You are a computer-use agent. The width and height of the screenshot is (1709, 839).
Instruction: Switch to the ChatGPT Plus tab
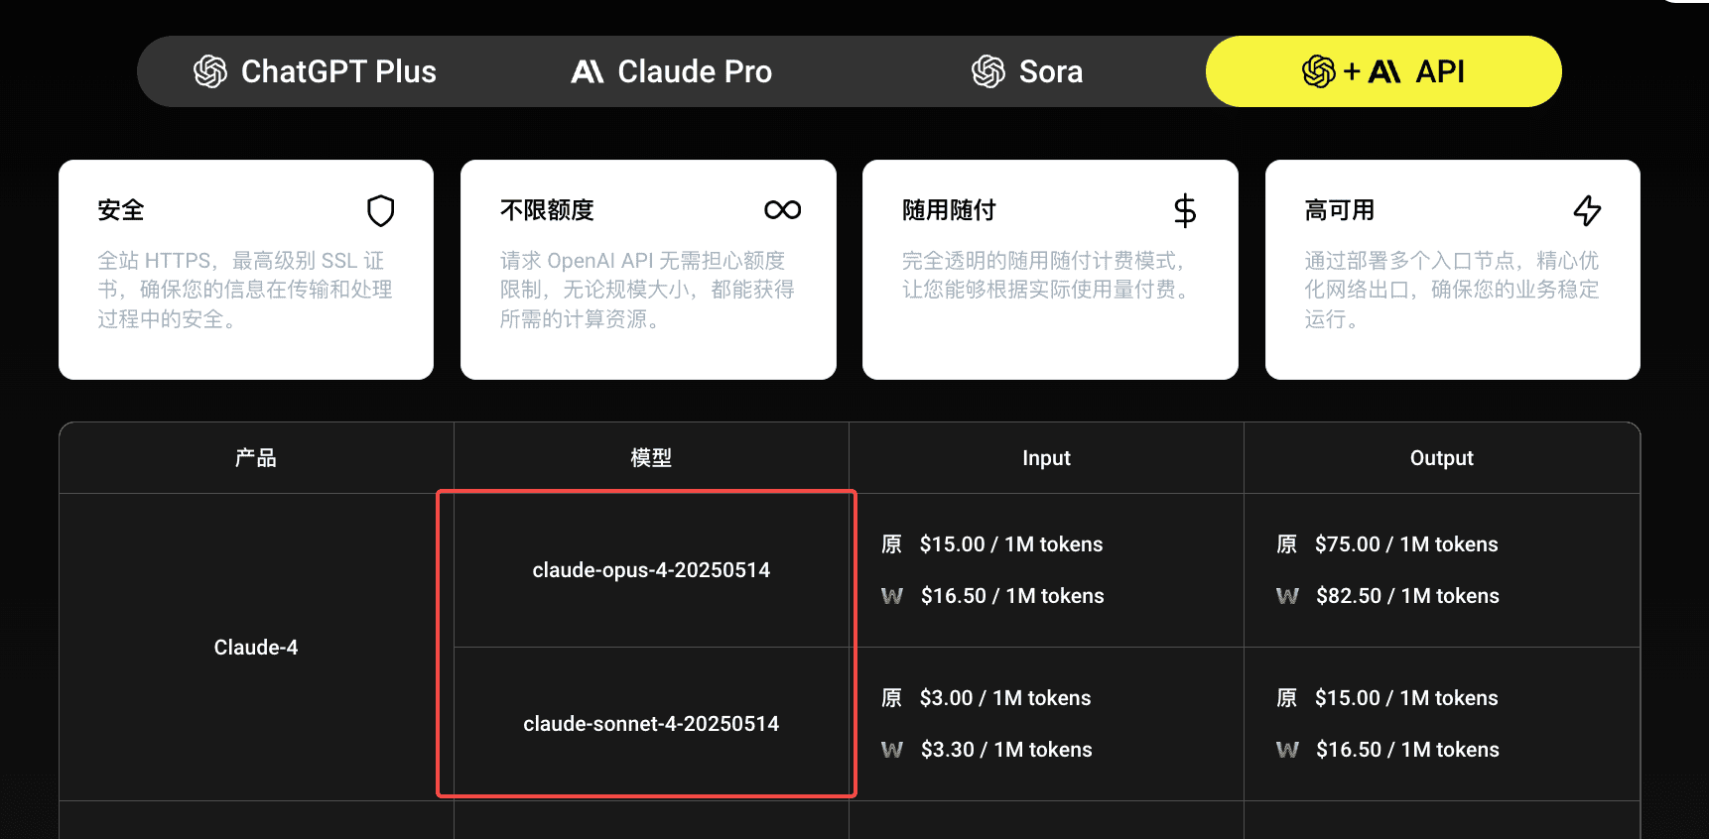(315, 71)
